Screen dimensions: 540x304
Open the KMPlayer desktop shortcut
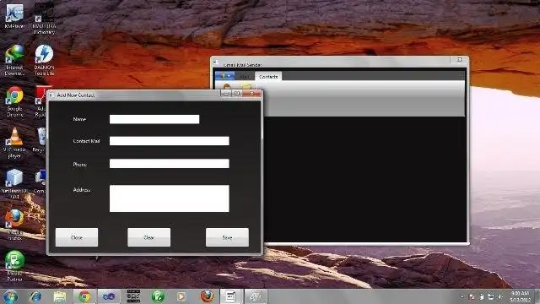[14, 16]
